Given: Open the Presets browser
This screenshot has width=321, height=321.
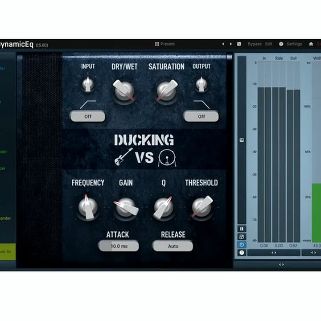Looking at the screenshot, I should [165, 44].
